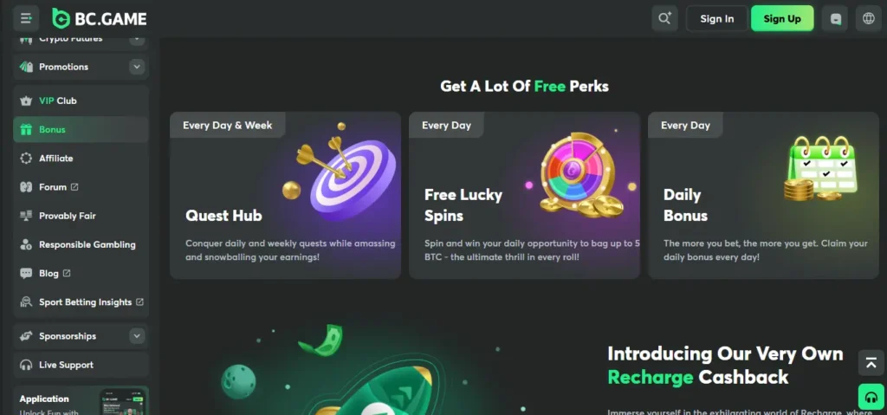Open the chat icon beside Sign Up

click(836, 19)
